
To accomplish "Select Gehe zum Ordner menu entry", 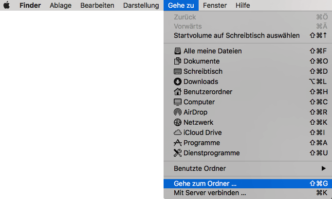I will 205,183.
